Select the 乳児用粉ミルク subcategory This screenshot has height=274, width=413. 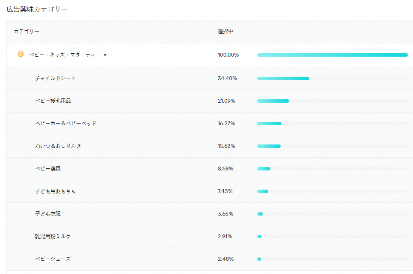click(x=53, y=237)
